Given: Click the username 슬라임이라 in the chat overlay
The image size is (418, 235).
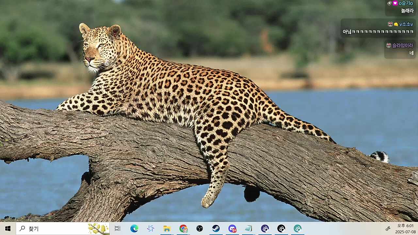Looking at the screenshot, I should click(403, 45).
